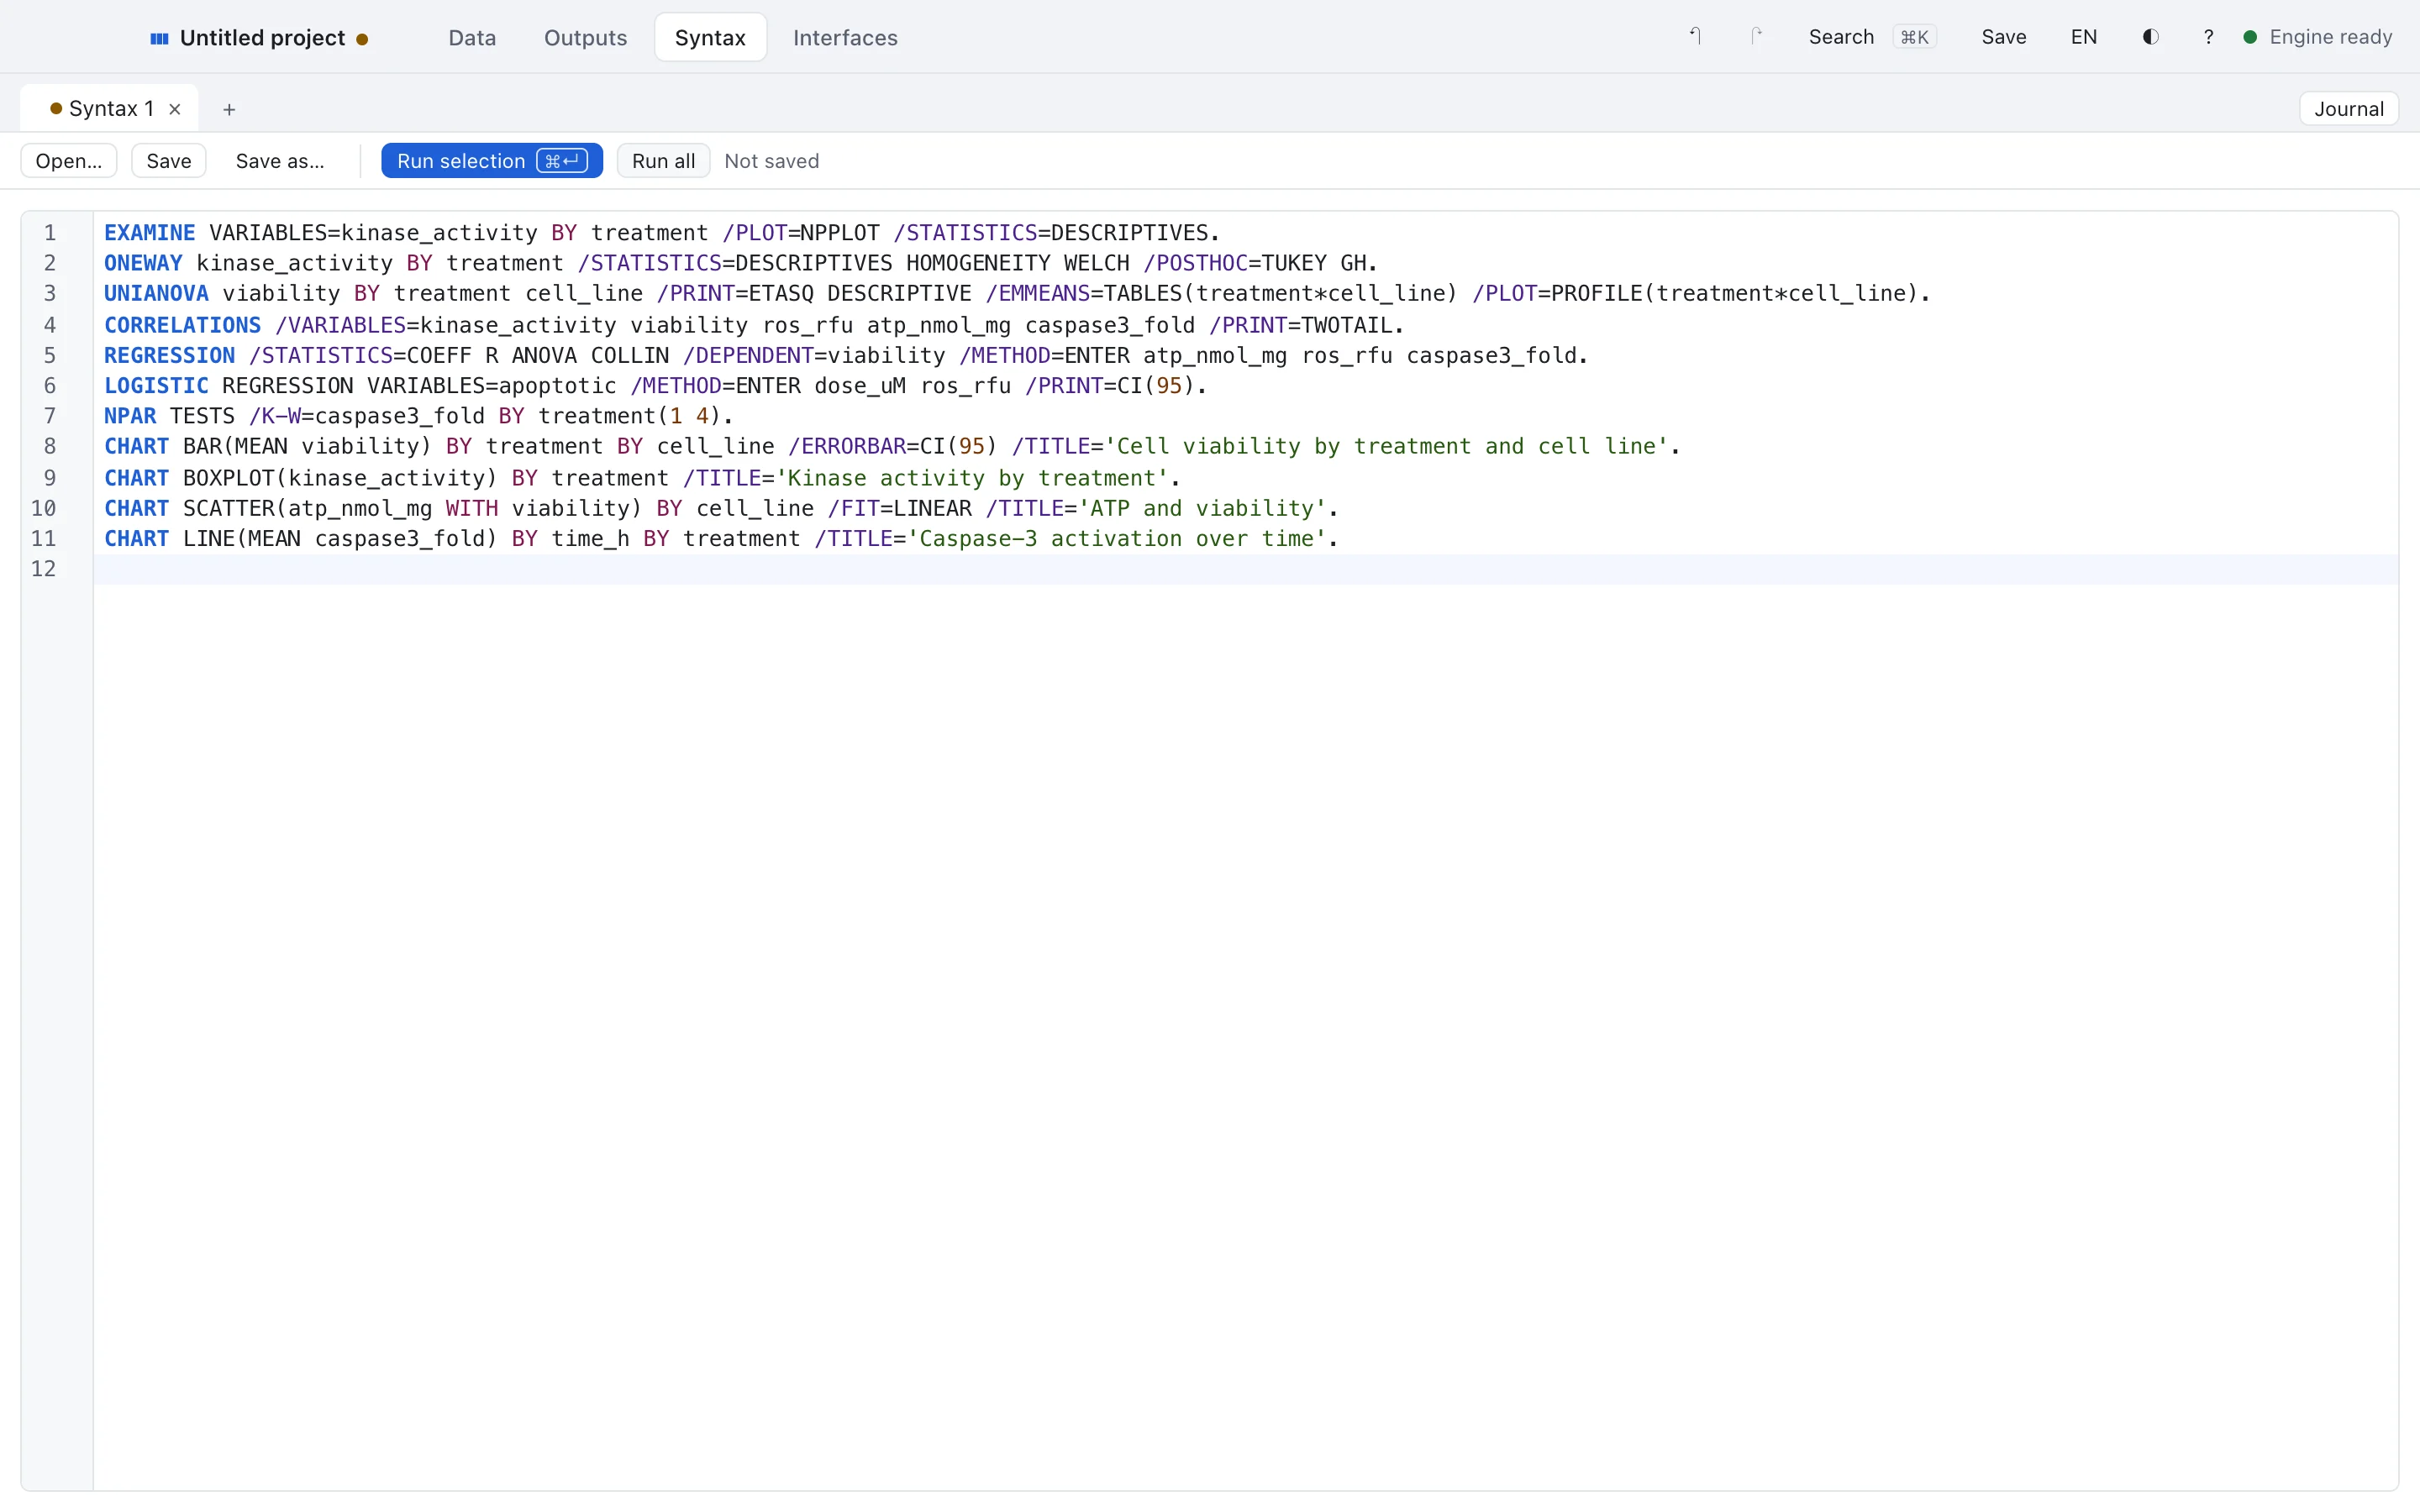Click the undo arrow icon
The image size is (2420, 1512).
(x=1695, y=37)
